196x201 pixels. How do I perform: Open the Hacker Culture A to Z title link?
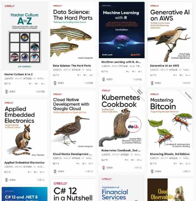(18, 74)
